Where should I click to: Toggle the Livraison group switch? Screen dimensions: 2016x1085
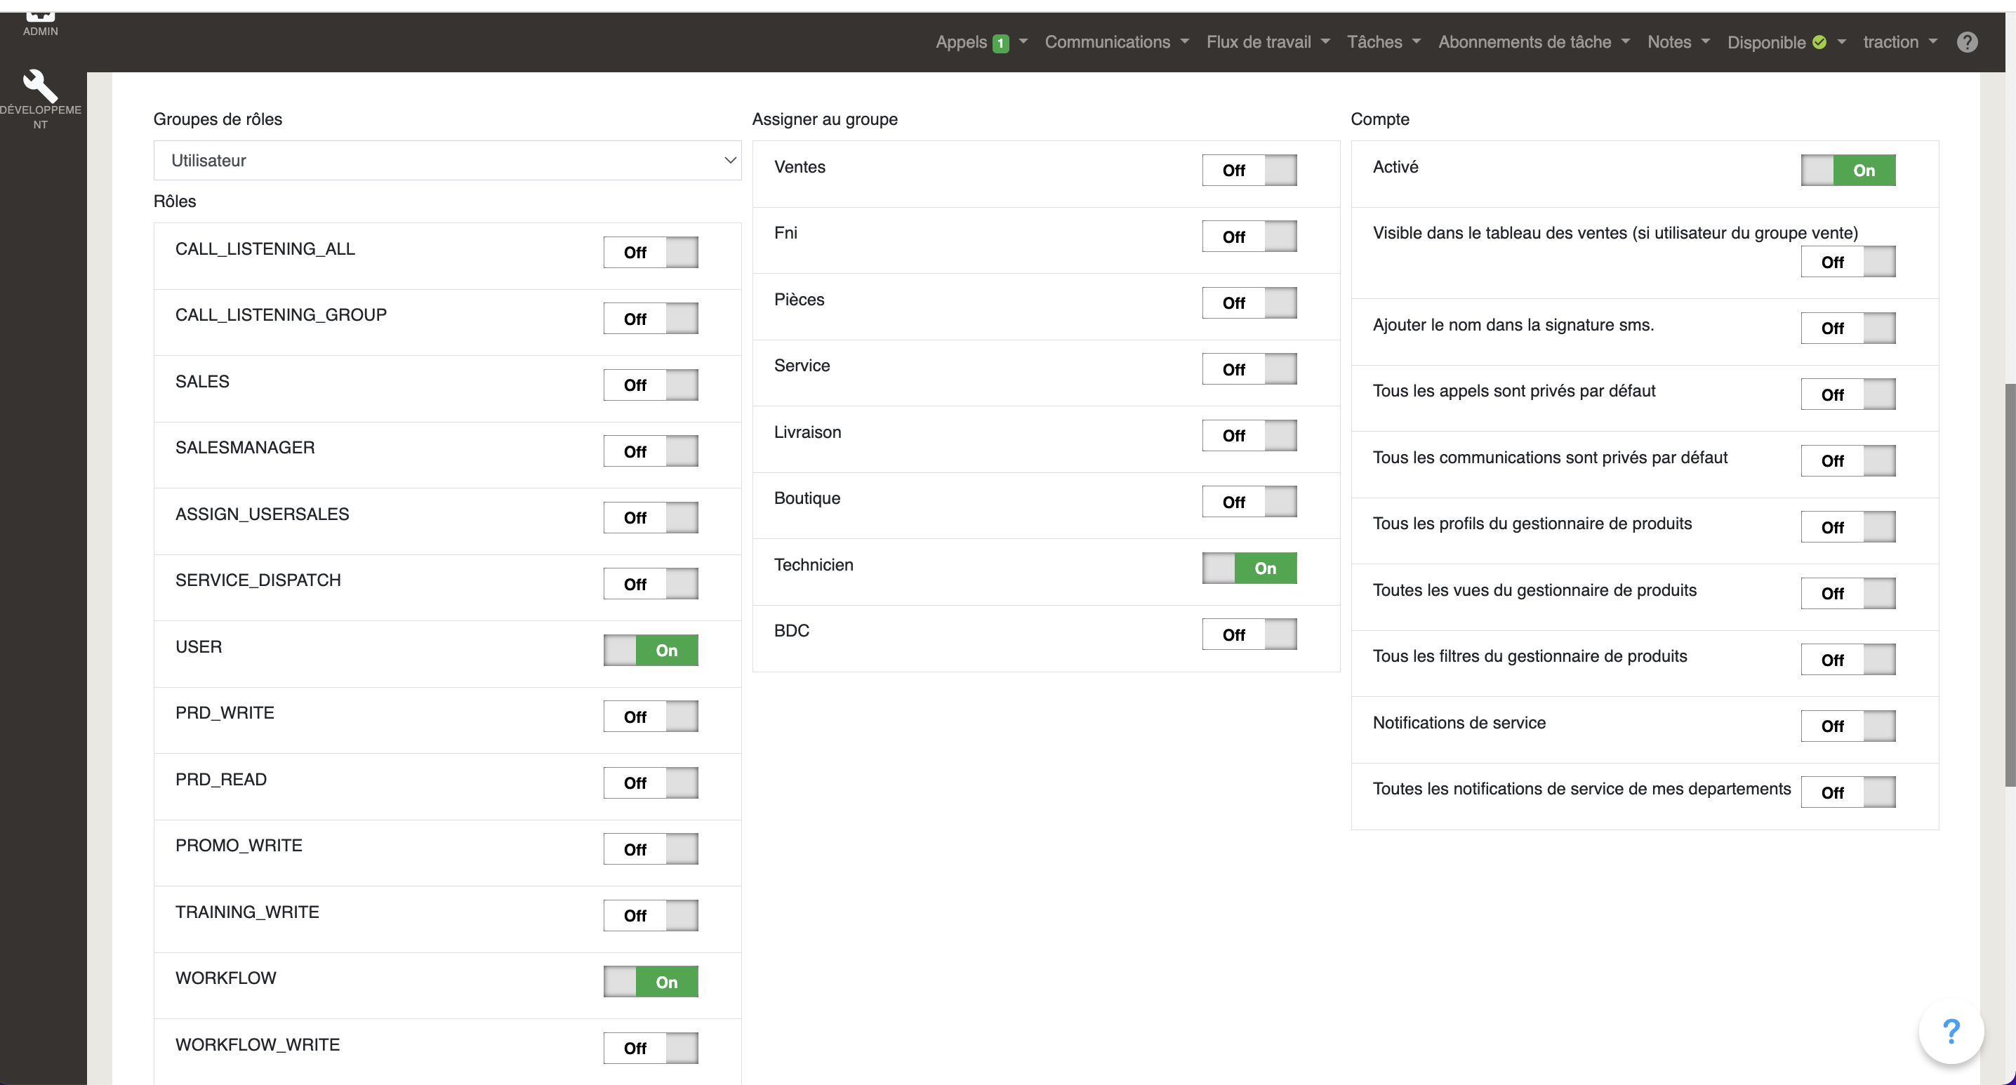[x=1249, y=436]
